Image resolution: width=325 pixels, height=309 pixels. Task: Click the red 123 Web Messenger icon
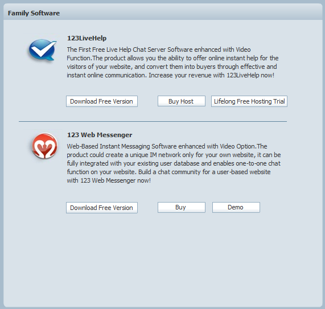coord(44,146)
